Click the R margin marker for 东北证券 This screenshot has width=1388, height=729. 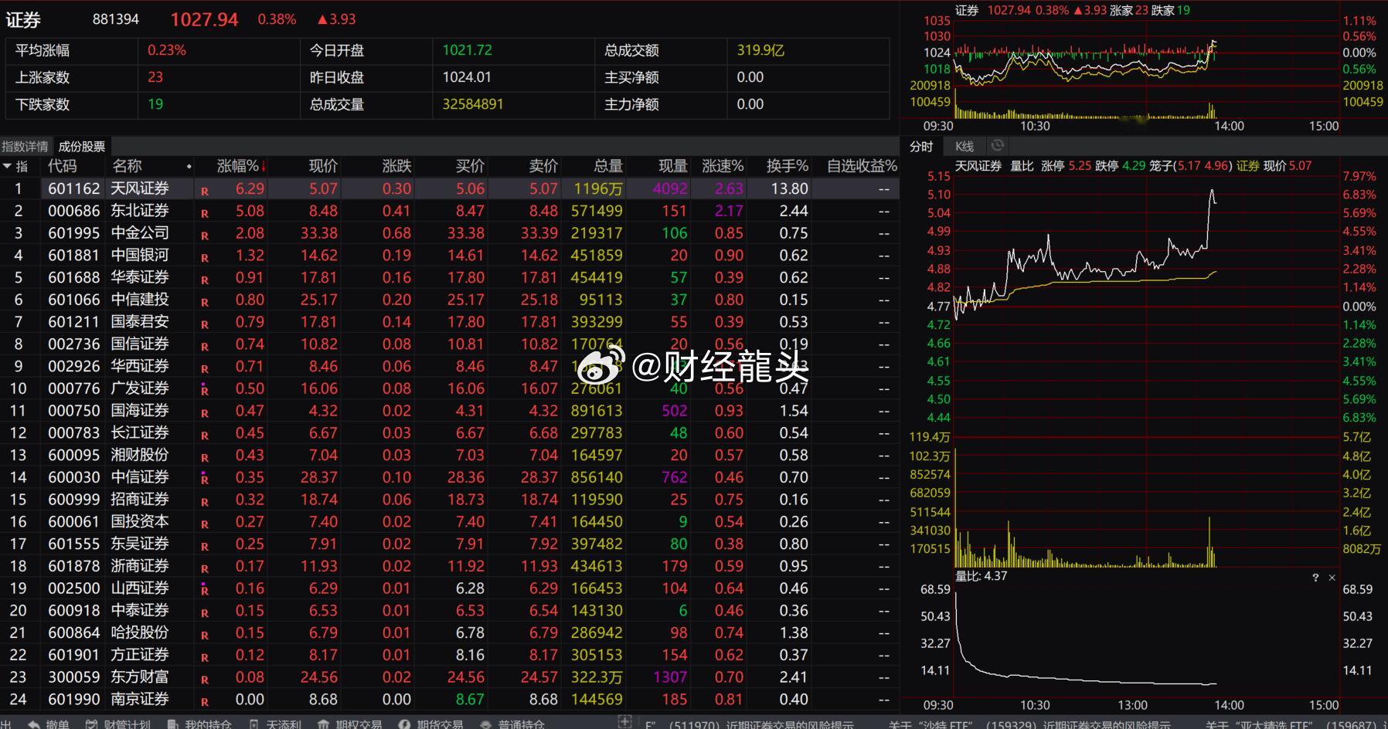[x=205, y=213]
